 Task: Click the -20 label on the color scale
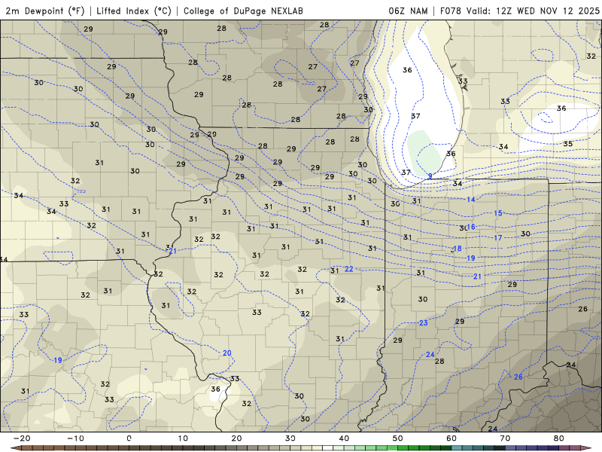(22, 438)
